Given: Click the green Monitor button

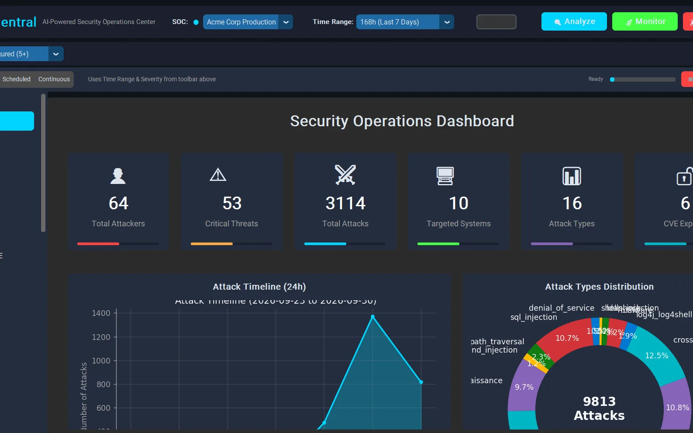Looking at the screenshot, I should [x=645, y=21].
